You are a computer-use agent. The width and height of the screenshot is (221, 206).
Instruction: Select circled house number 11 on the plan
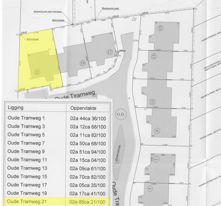coord(152,102)
